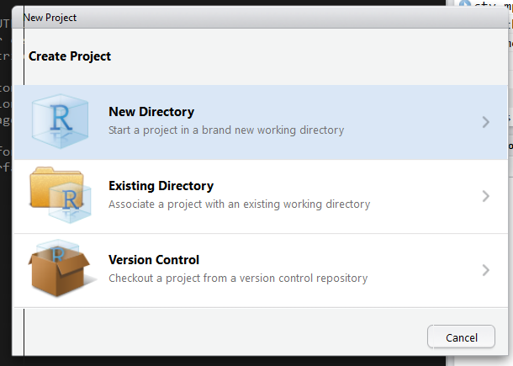This screenshot has width=513, height=366.
Task: Click the Create Project heading
Action: pyautogui.click(x=70, y=56)
